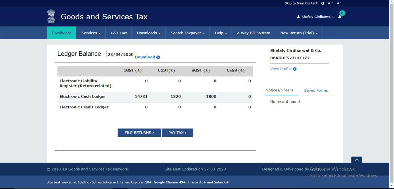Expand the Services dropdown menu

click(x=91, y=33)
